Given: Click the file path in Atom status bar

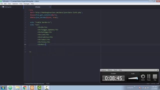Looking at the screenshot, I should 34,83.
